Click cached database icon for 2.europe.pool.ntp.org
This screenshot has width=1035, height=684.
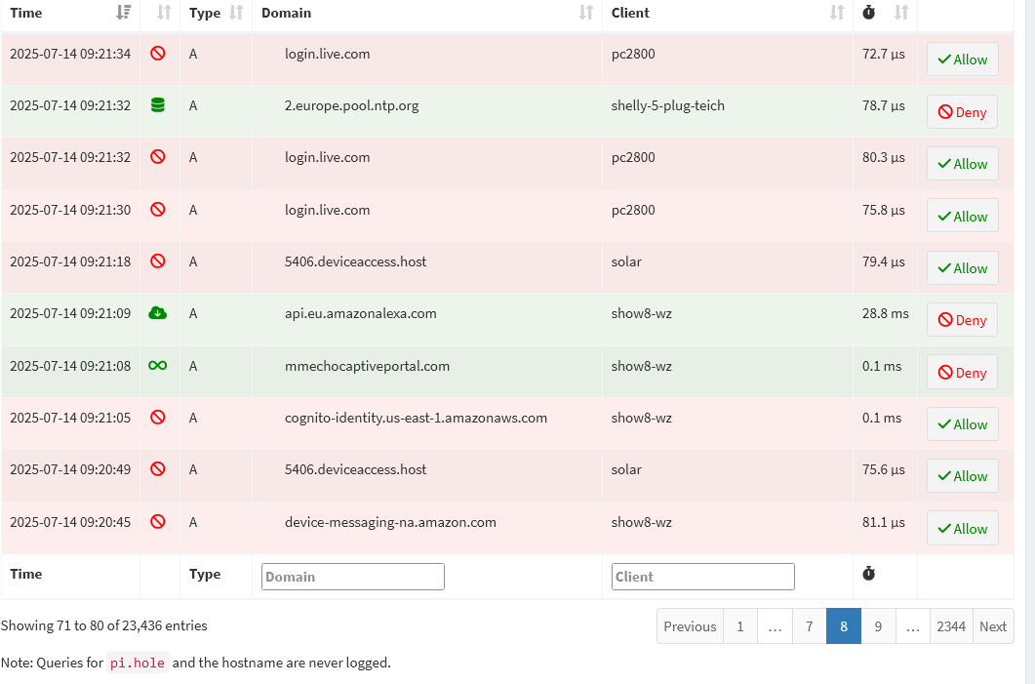pos(158,105)
